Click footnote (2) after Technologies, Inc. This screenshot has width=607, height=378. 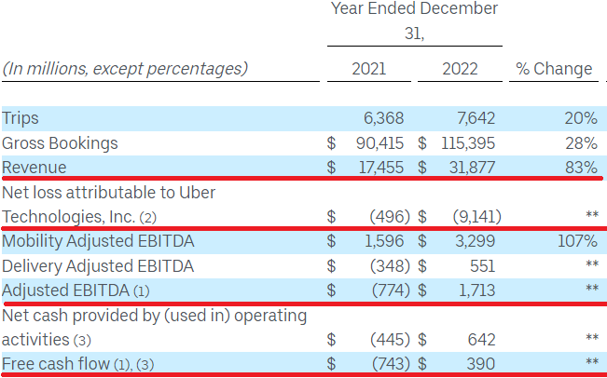click(148, 218)
